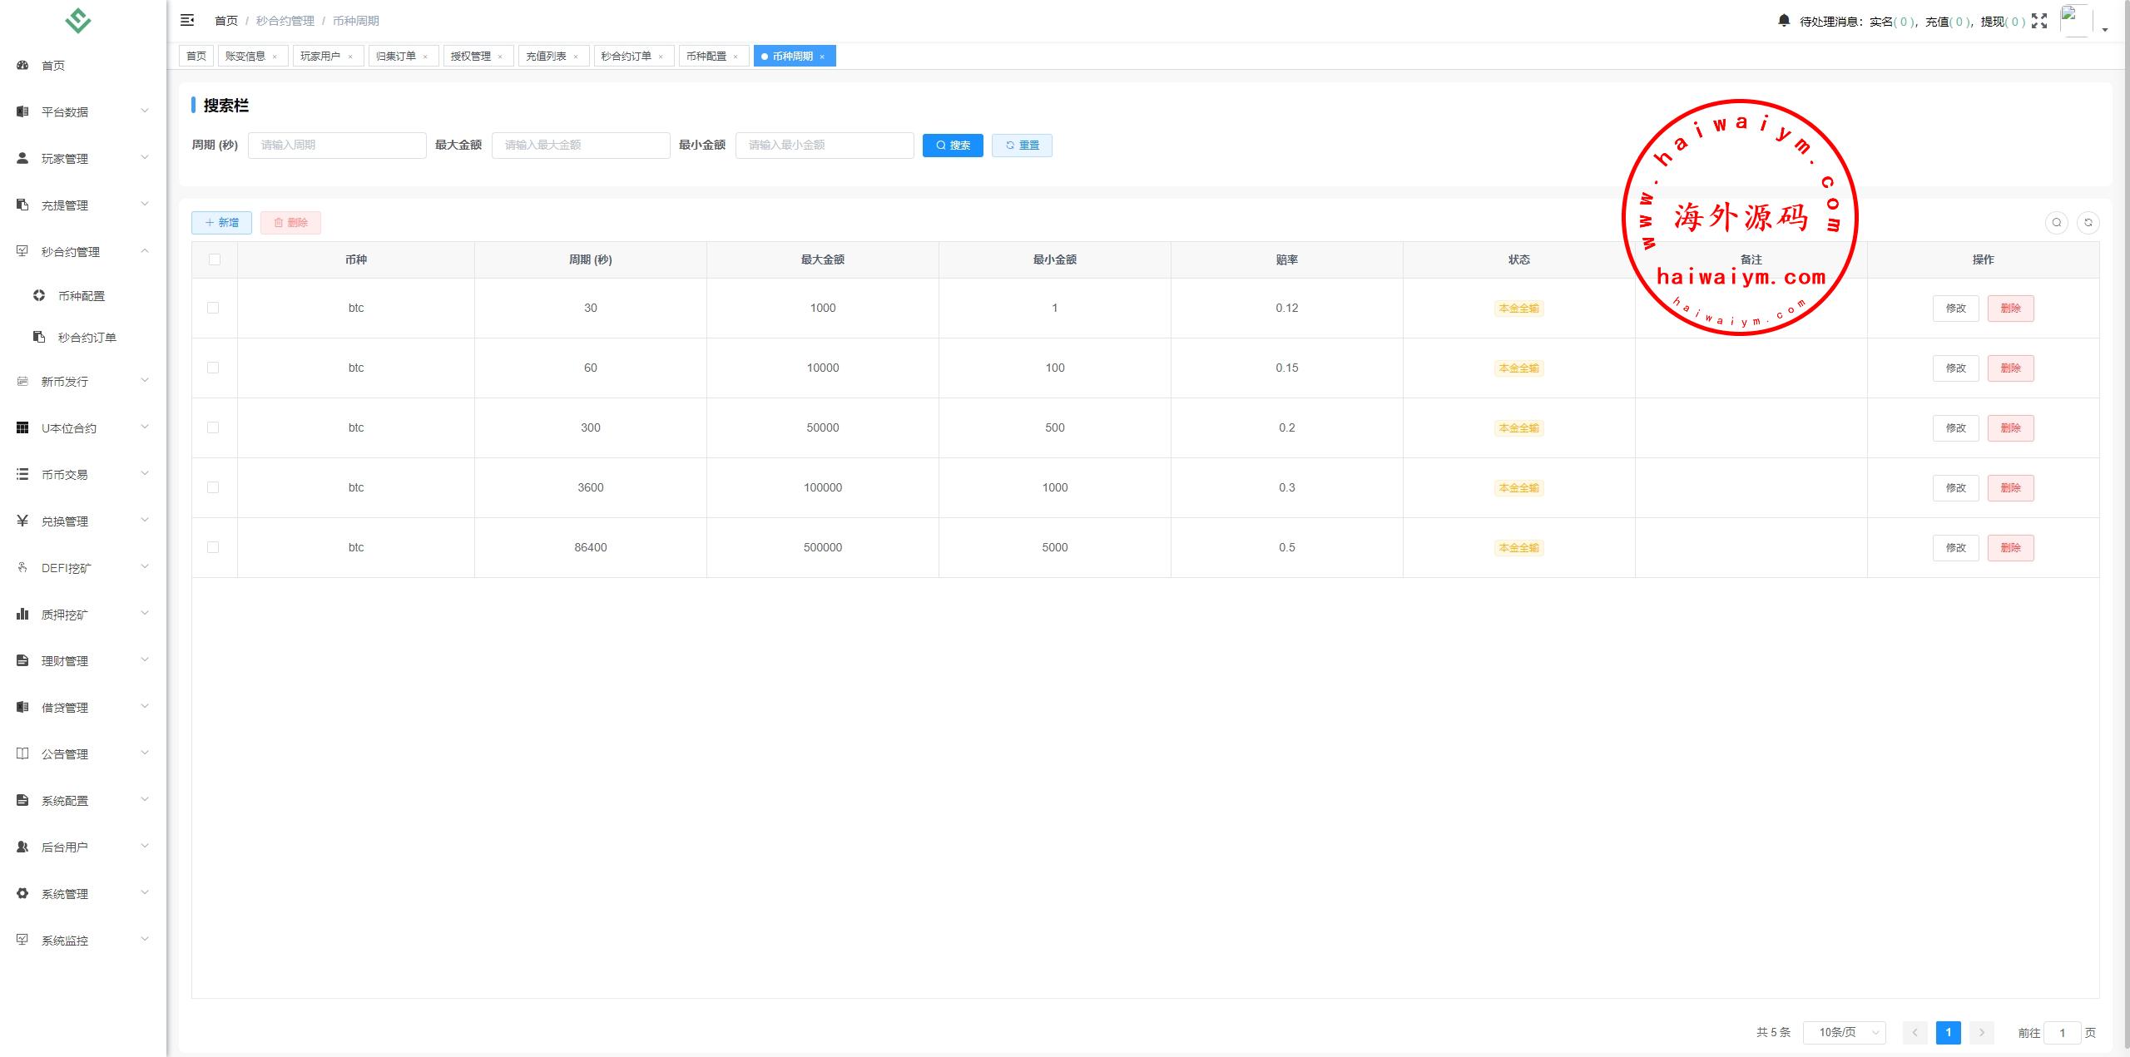Screen dimensions: 2130x1057
Task: Close the 账变信息 tab
Action: point(275,57)
